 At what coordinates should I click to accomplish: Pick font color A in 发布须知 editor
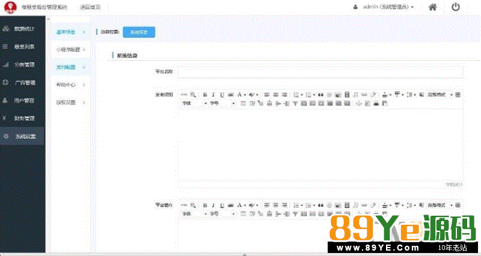(x=240, y=95)
